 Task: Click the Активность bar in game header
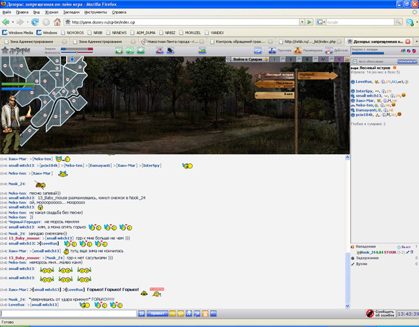click(77, 52)
